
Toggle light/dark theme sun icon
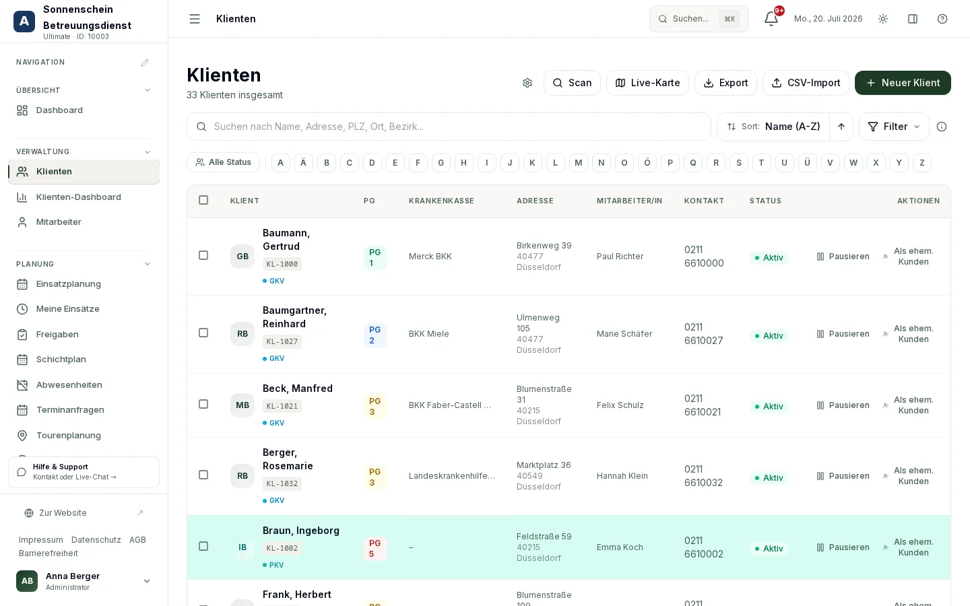coord(883,19)
